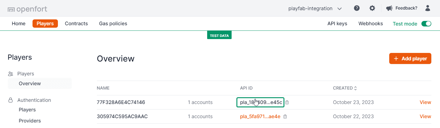Navigate to the Home tab

[x=19, y=23]
